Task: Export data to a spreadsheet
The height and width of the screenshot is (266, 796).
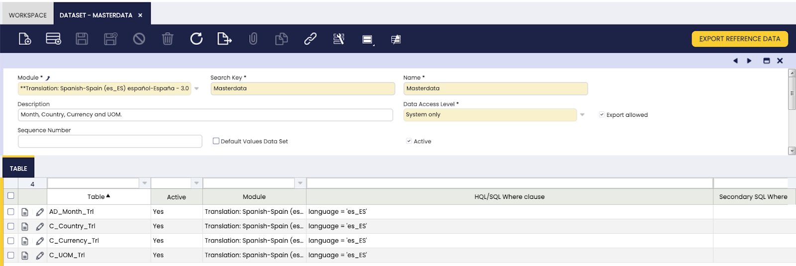Action: [x=224, y=39]
